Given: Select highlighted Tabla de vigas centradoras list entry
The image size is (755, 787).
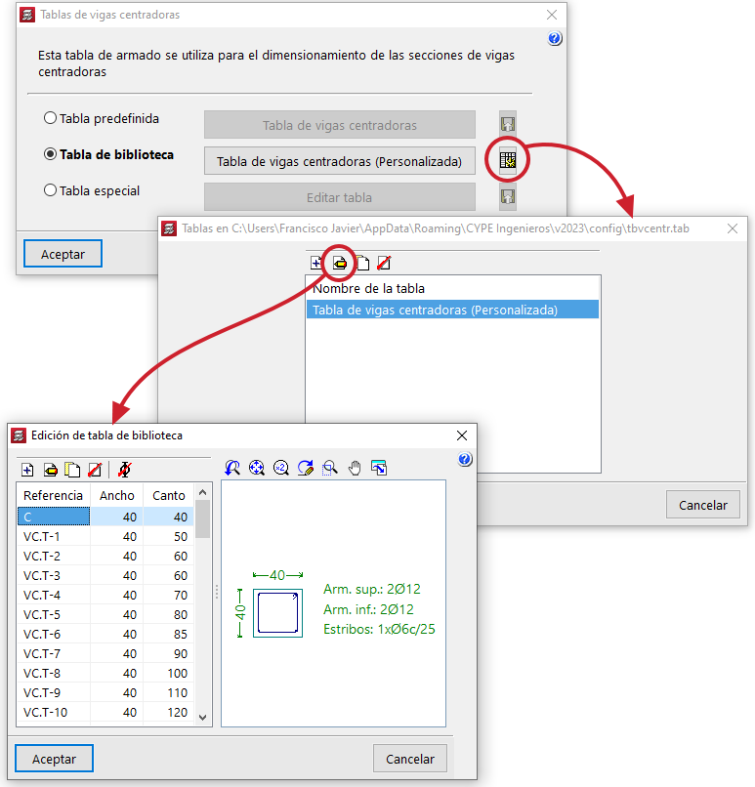Looking at the screenshot, I should (x=435, y=310).
